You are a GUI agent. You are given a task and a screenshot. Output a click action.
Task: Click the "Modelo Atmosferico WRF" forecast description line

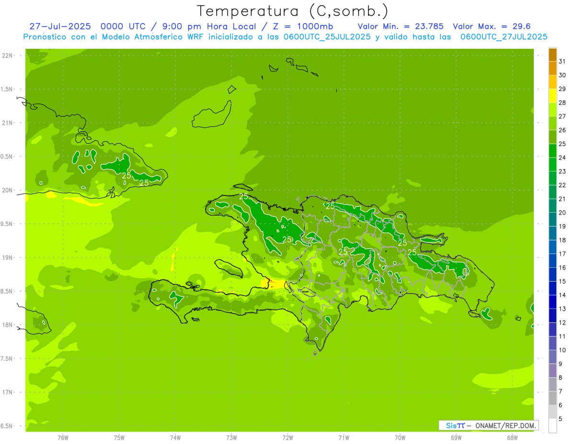click(x=285, y=37)
